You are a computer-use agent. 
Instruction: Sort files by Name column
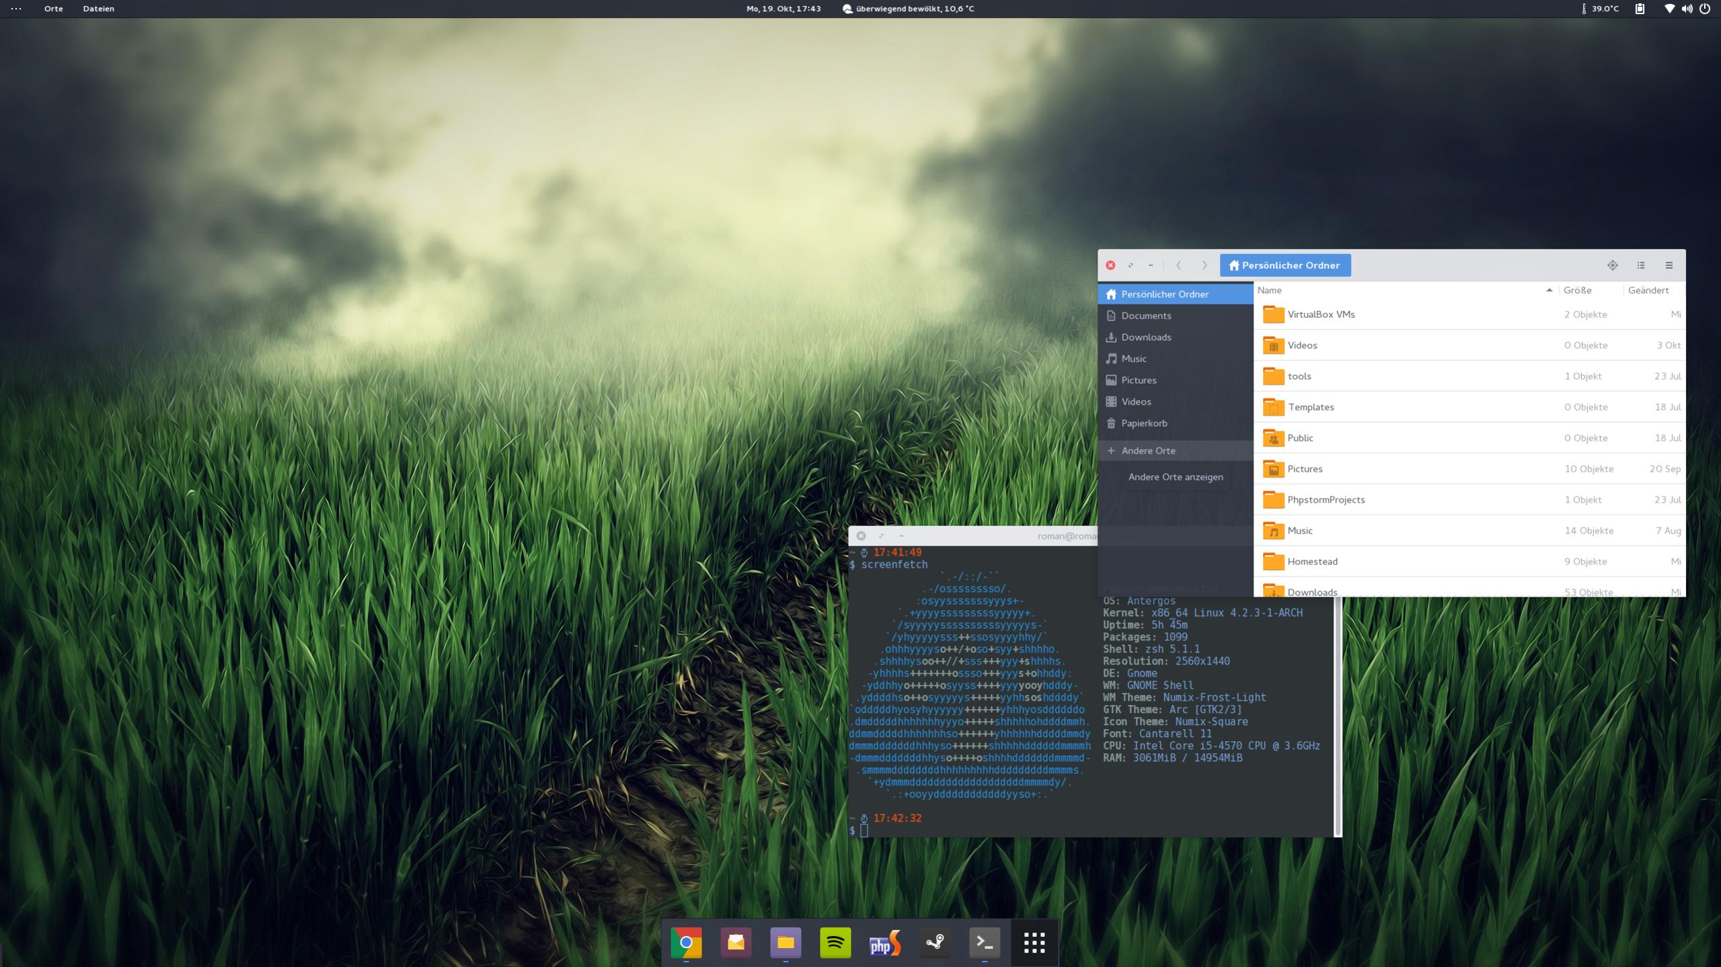coord(1270,290)
